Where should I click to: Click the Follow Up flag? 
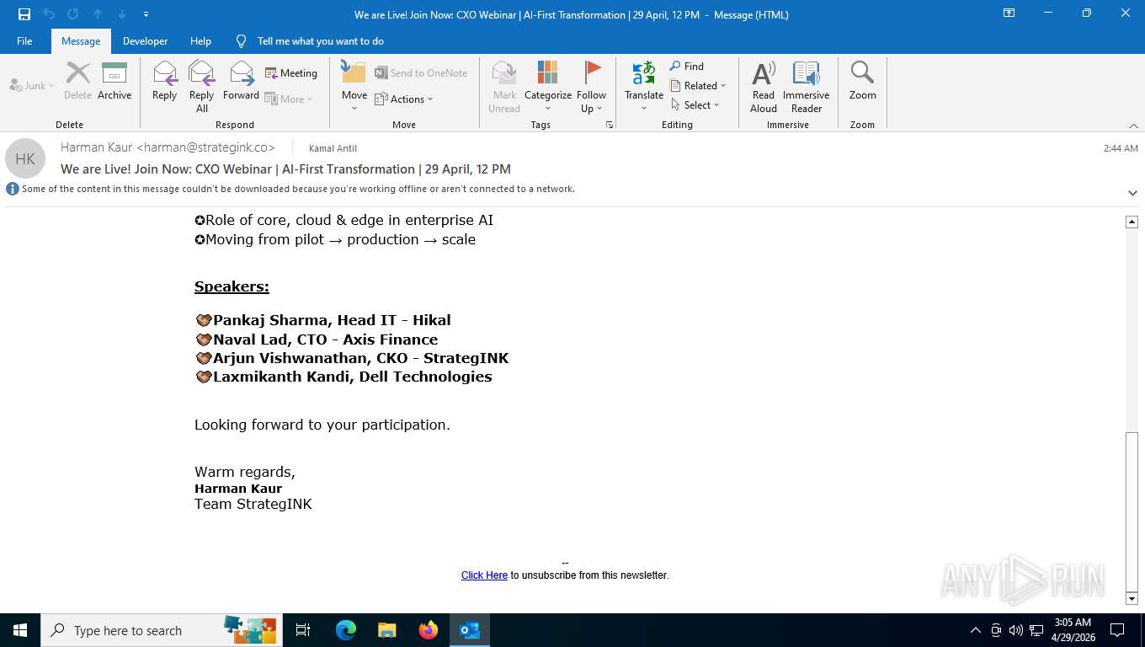592,86
